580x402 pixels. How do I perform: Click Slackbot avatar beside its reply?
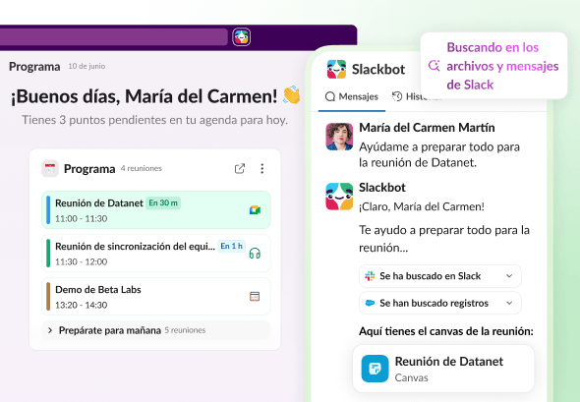[x=339, y=197]
